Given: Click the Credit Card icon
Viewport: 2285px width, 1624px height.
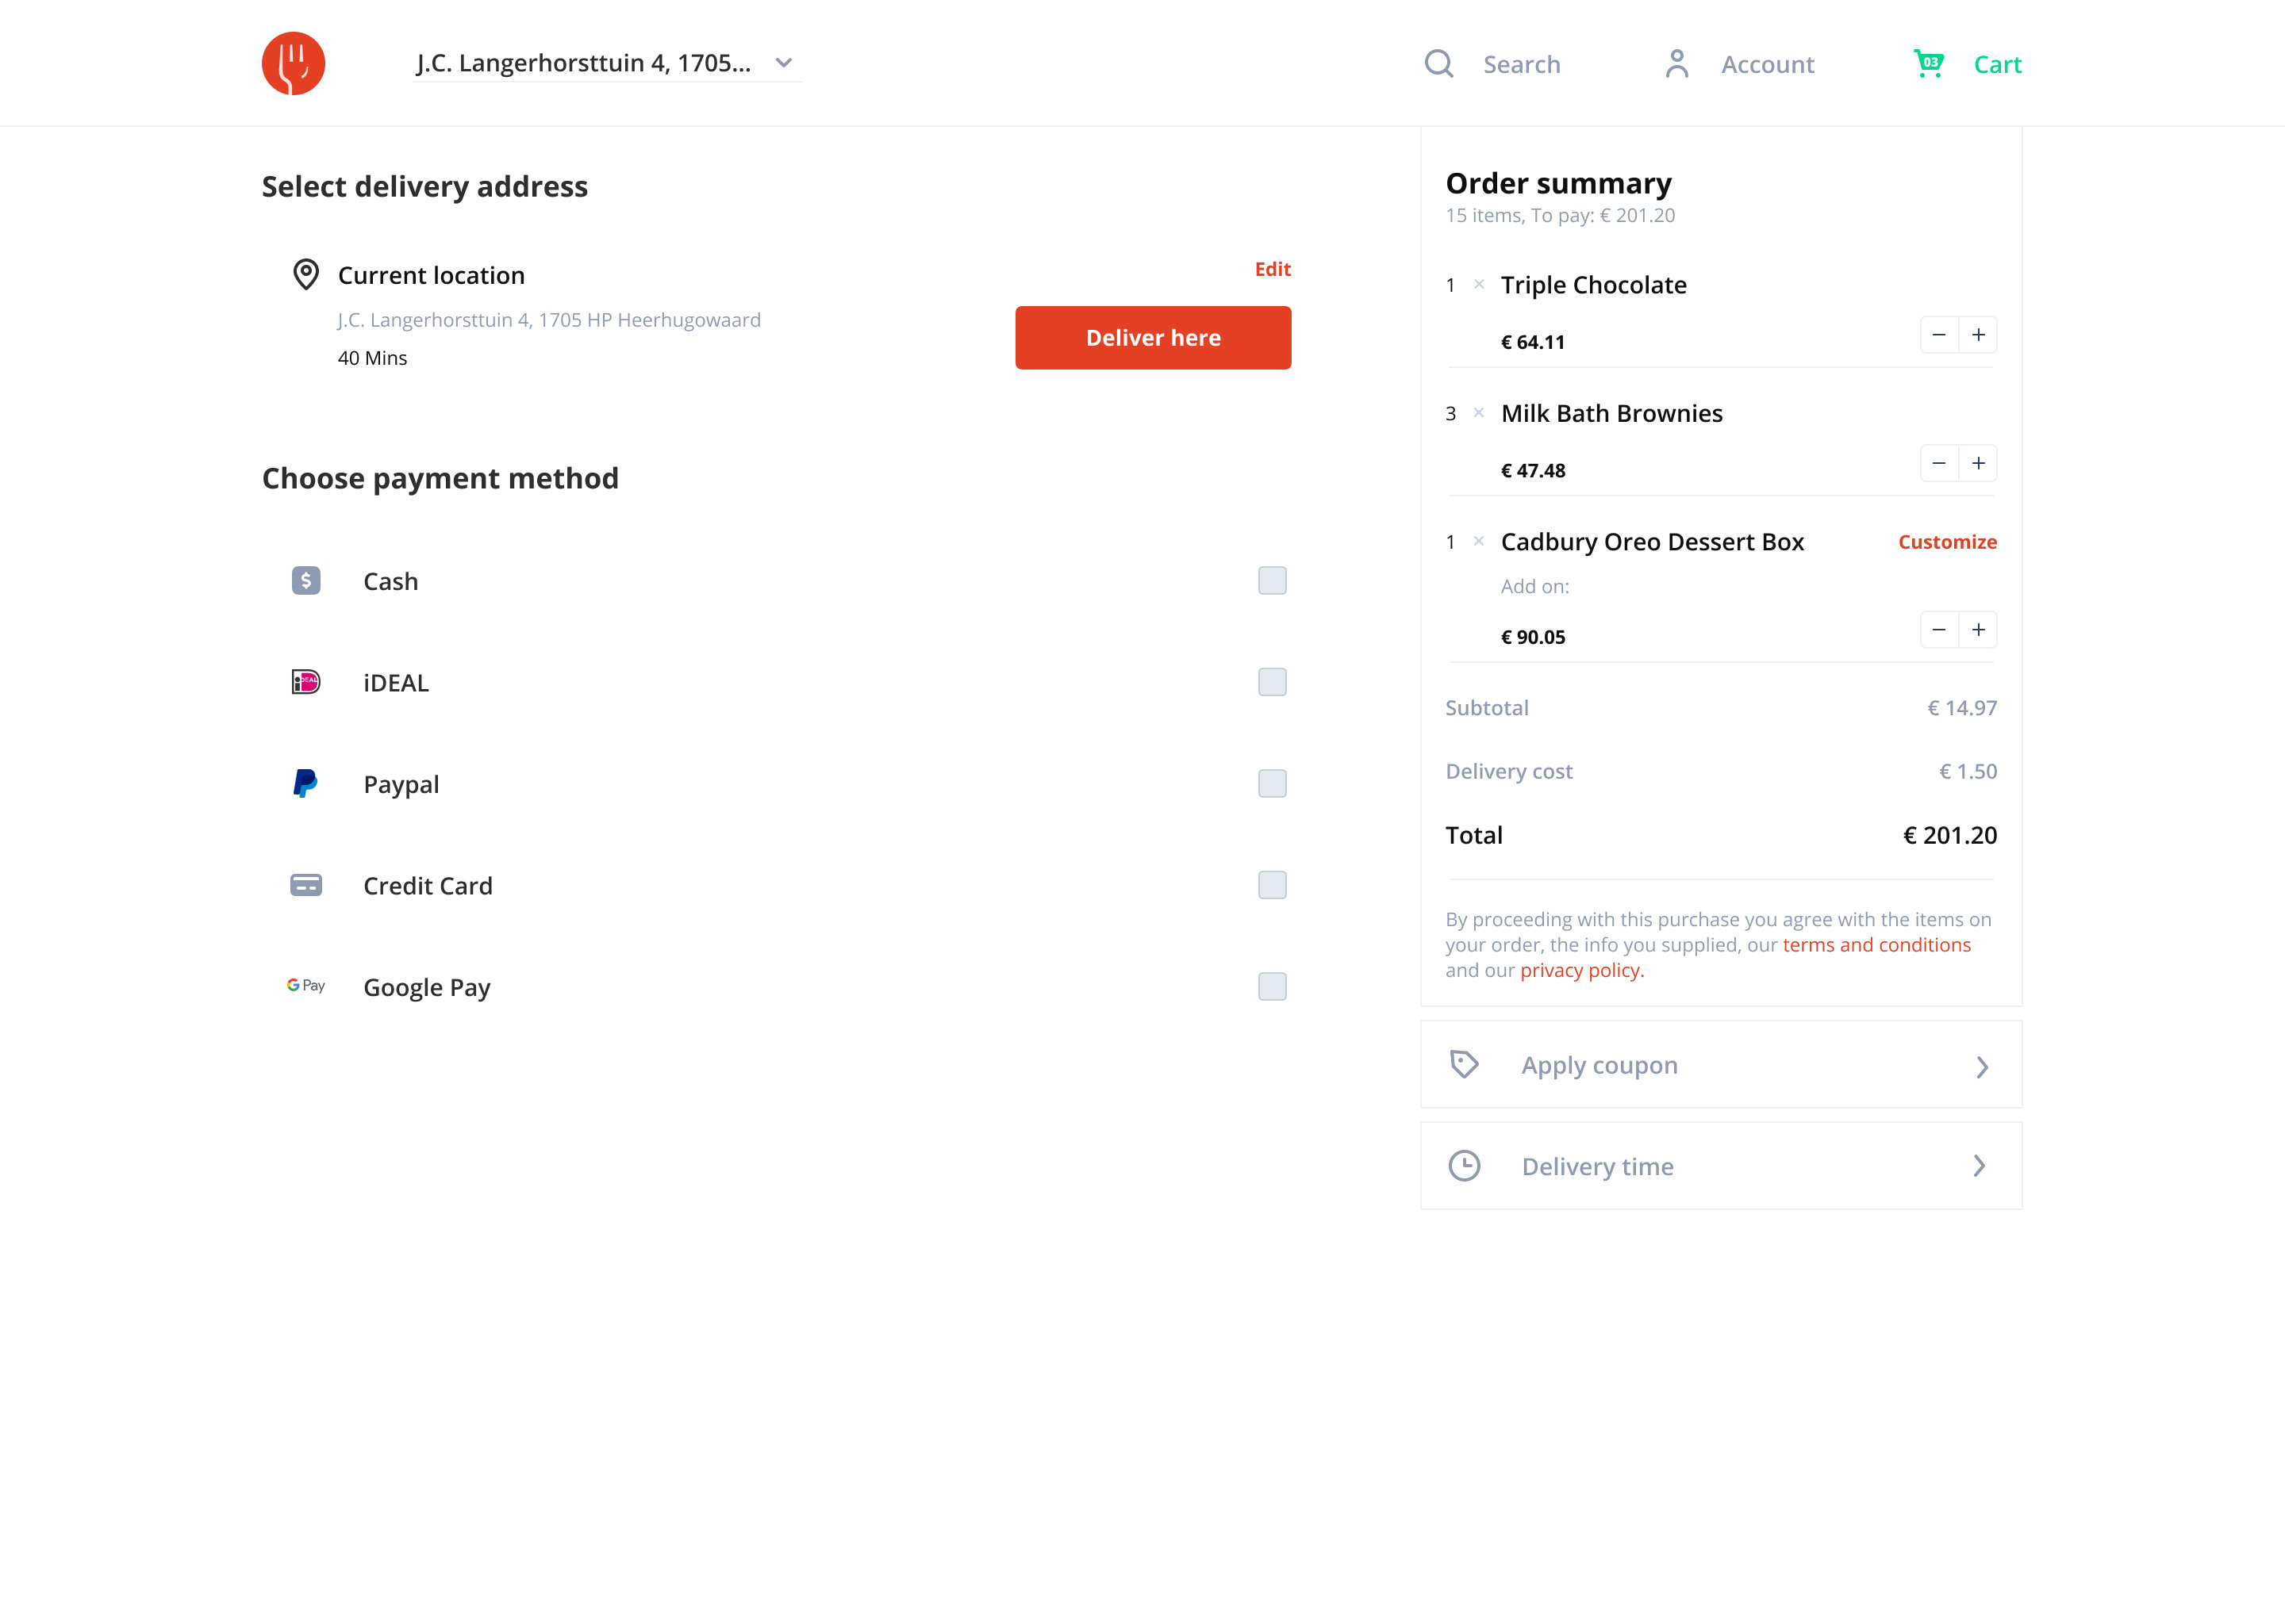Looking at the screenshot, I should click(x=306, y=885).
